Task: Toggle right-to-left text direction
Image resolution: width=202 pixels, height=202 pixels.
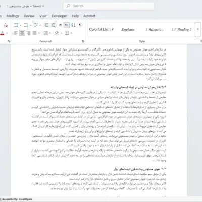Action: 67,25
